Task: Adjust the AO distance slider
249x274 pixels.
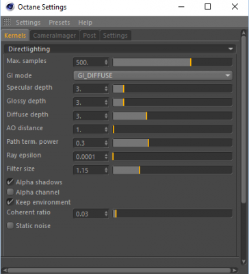Action: pos(172,129)
